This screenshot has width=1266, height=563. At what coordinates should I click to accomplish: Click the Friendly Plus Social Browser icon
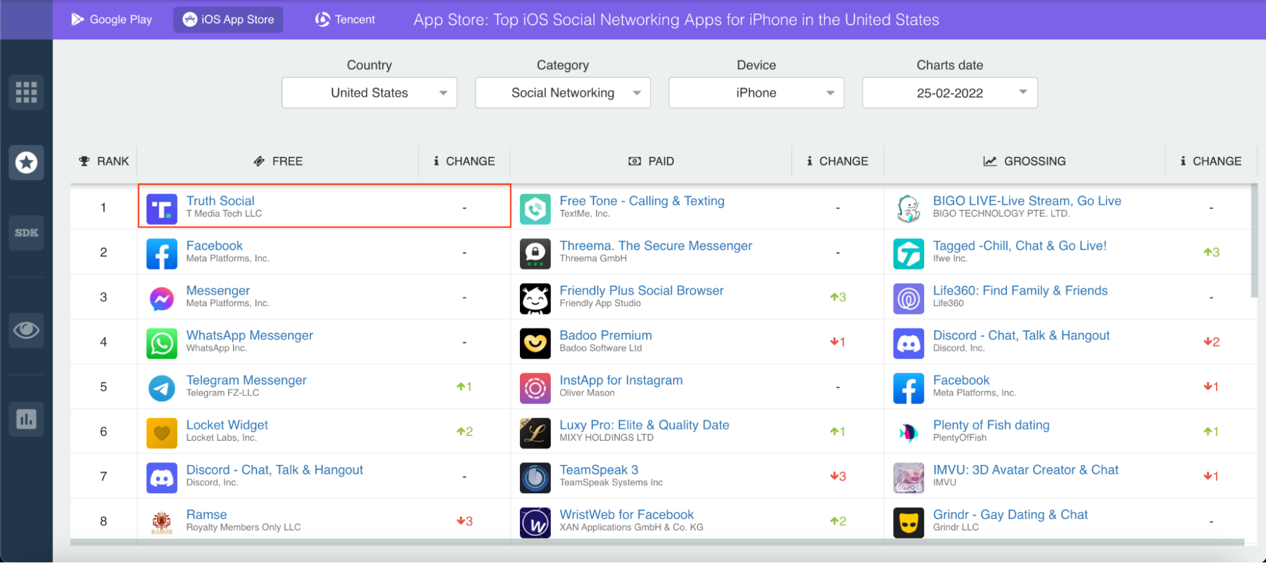pyautogui.click(x=535, y=299)
